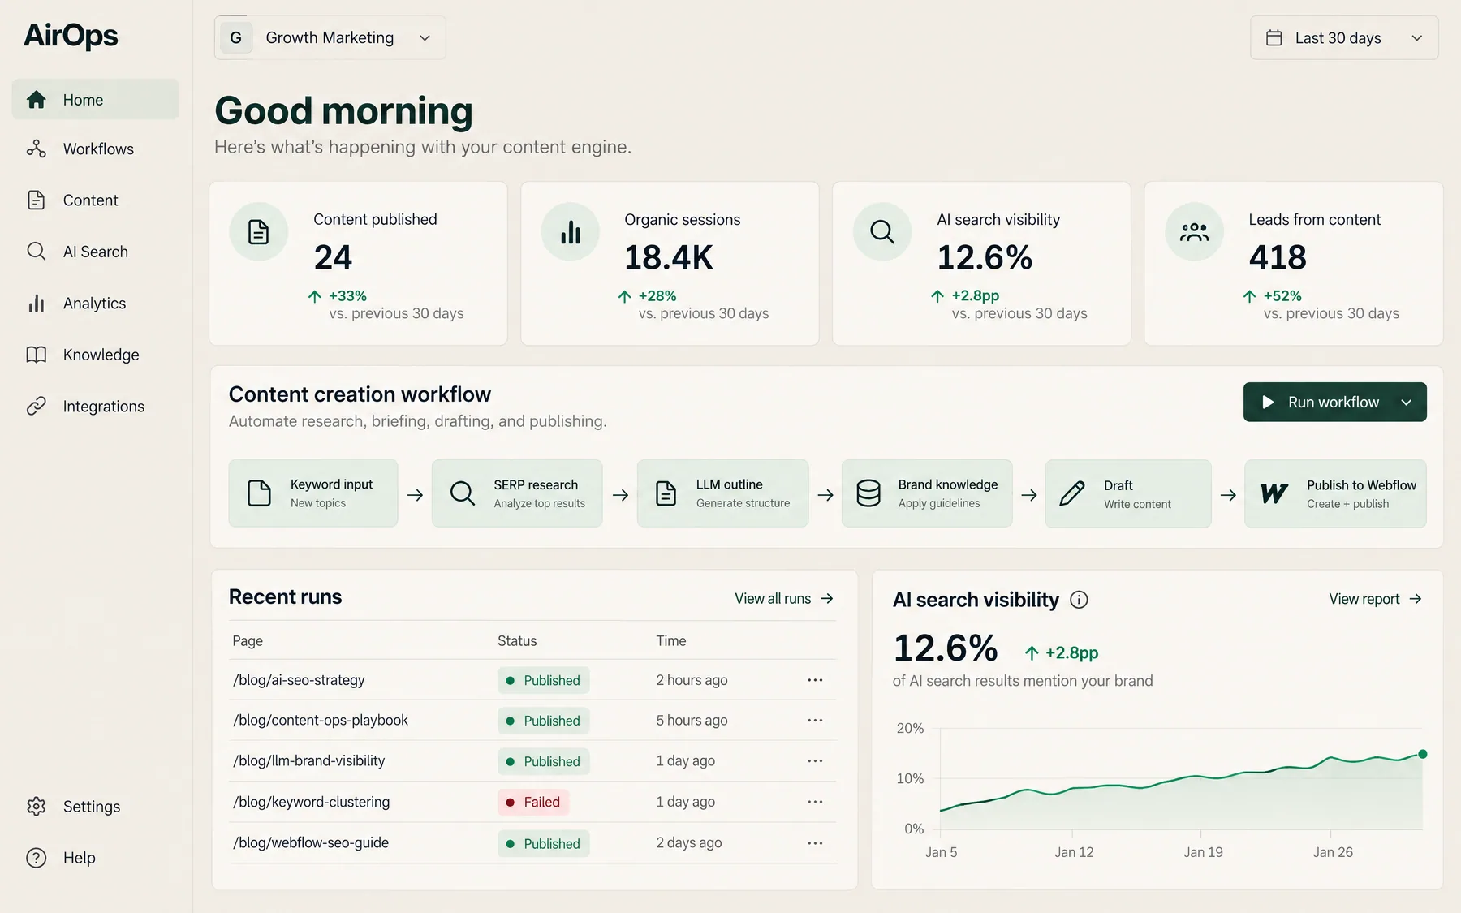This screenshot has height=913, width=1461.
Task: Click the /blog/keyword-clustering page path
Action: [x=311, y=802]
